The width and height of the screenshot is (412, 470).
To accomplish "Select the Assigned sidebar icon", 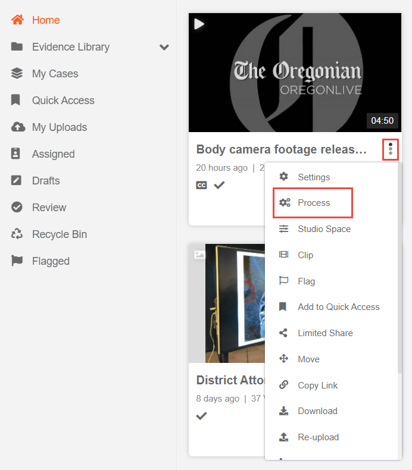I will pyautogui.click(x=17, y=154).
